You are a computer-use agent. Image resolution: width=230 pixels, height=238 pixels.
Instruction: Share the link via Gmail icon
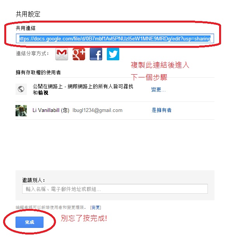pos(62,54)
